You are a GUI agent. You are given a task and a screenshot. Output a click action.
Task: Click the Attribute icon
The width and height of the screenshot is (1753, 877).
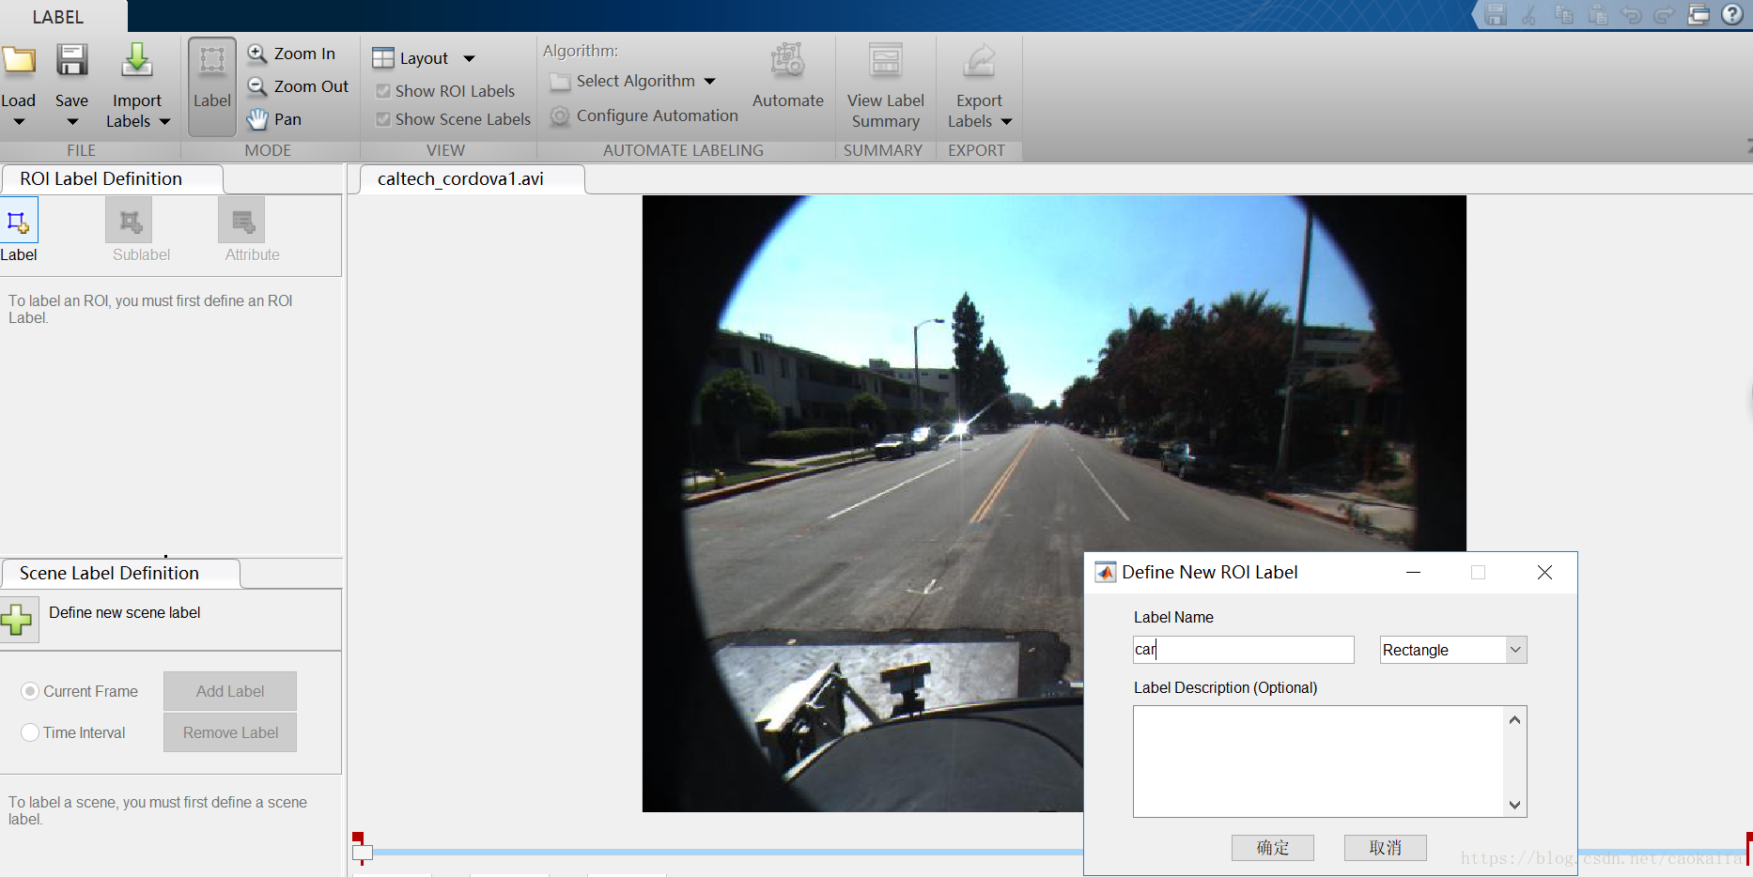tap(241, 222)
